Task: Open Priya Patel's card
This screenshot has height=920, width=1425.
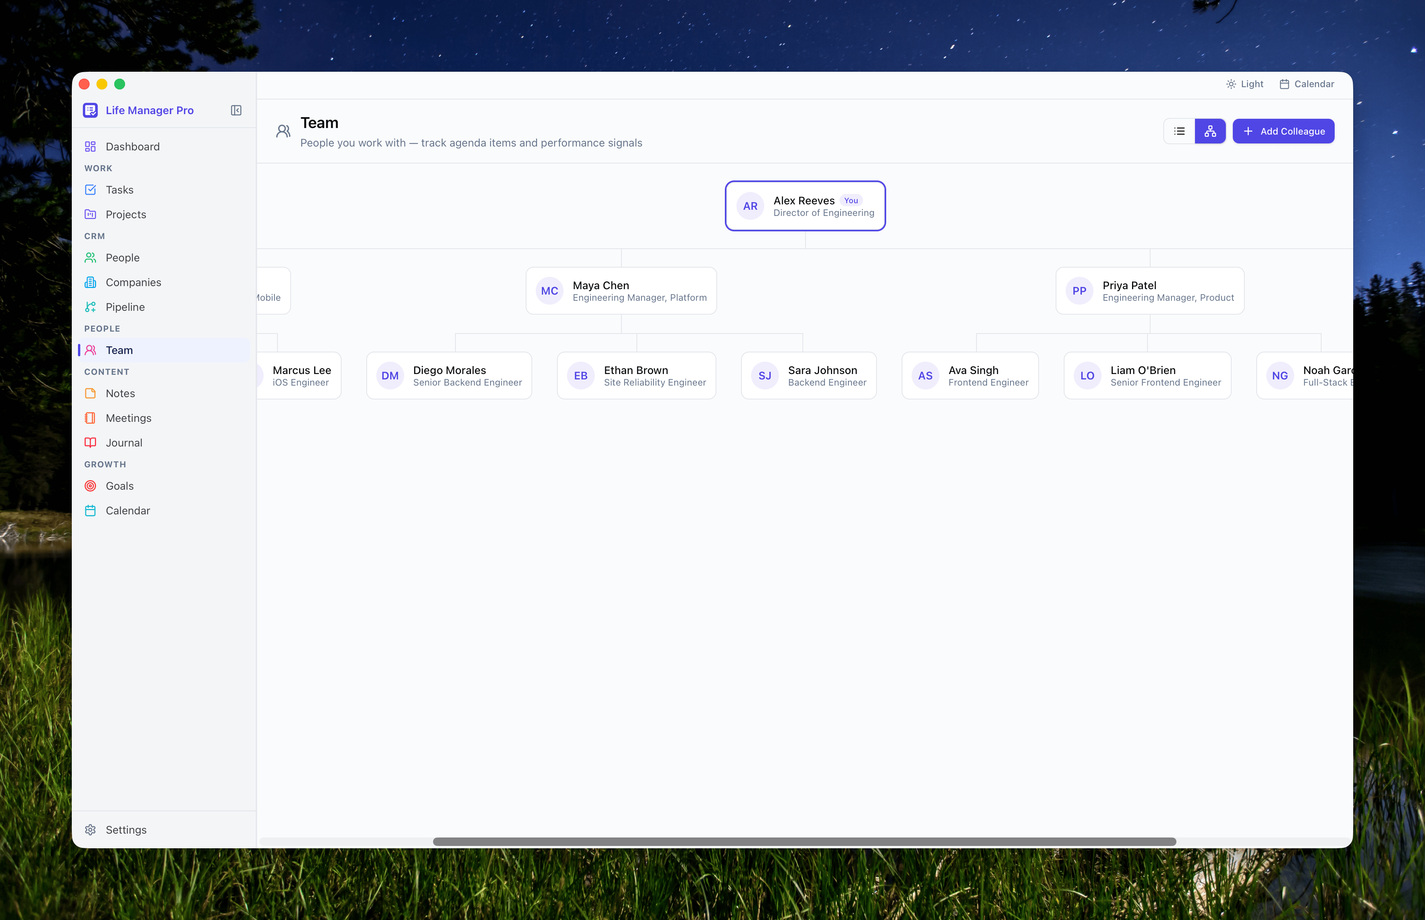Action: (x=1150, y=291)
